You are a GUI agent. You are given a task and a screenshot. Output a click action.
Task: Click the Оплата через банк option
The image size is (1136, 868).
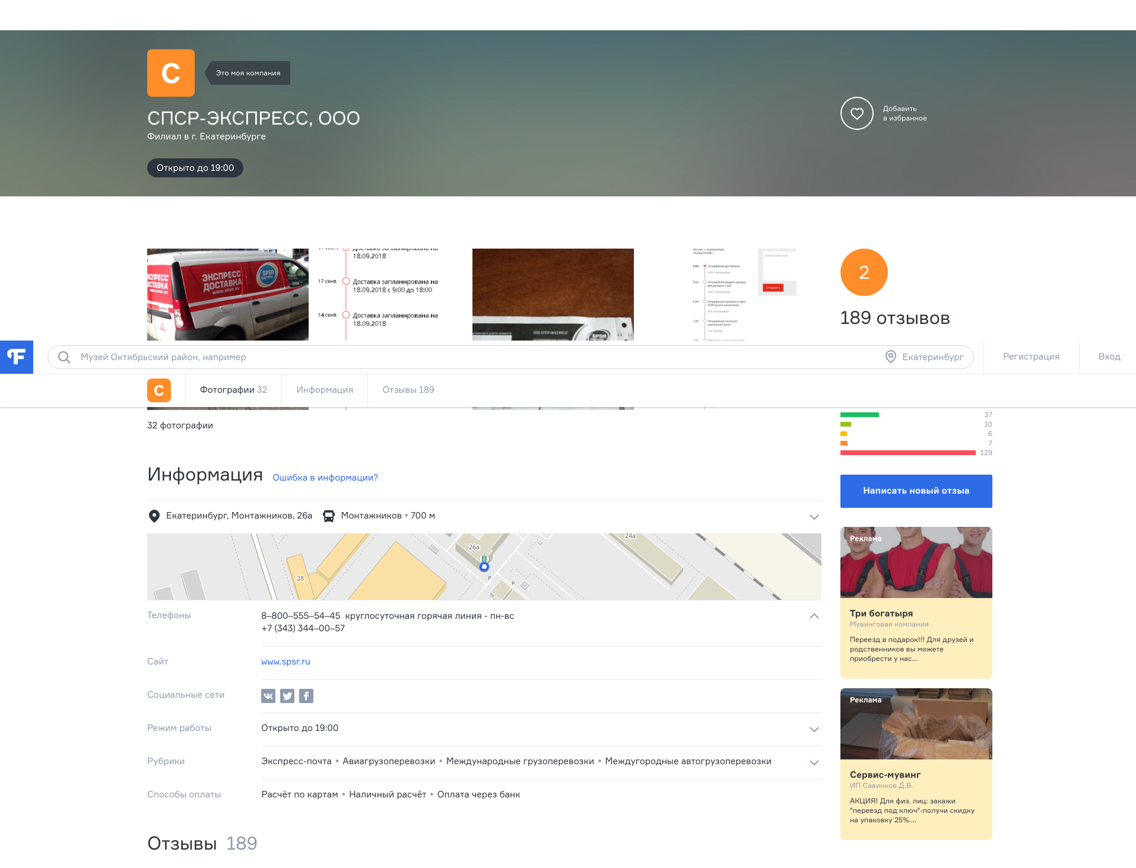pos(478,794)
